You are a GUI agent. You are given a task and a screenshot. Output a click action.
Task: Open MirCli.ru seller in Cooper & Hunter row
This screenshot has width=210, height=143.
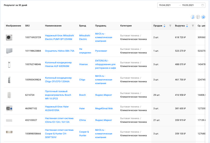[x=104, y=134]
